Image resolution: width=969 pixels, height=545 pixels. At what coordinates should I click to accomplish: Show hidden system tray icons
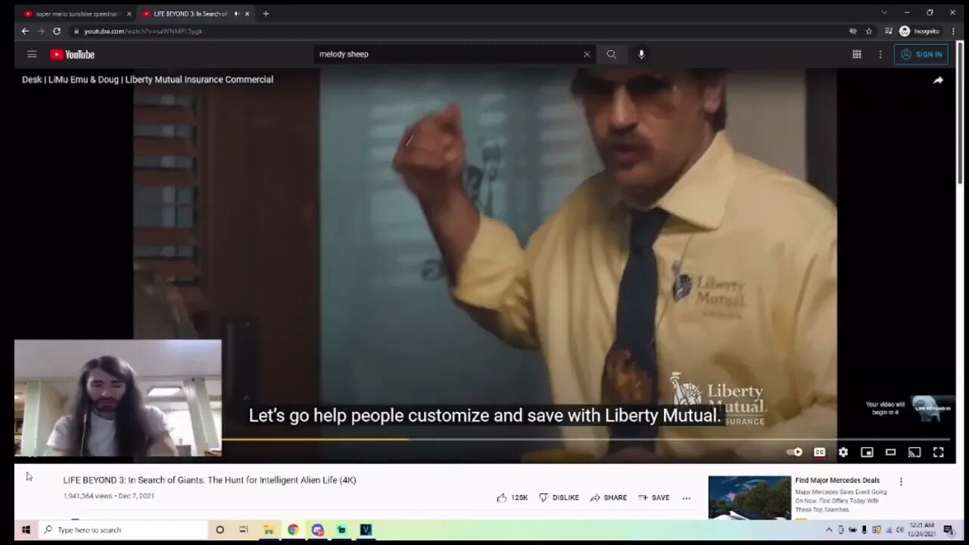[829, 530]
